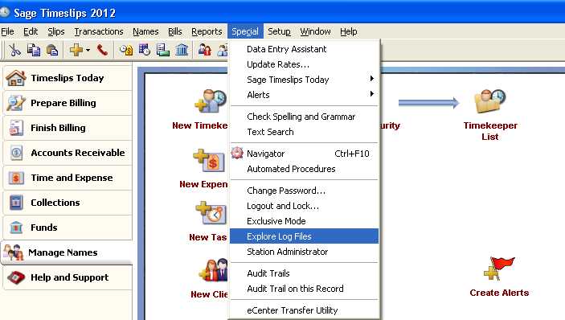Choose Station Administrator menu entry

click(304, 252)
